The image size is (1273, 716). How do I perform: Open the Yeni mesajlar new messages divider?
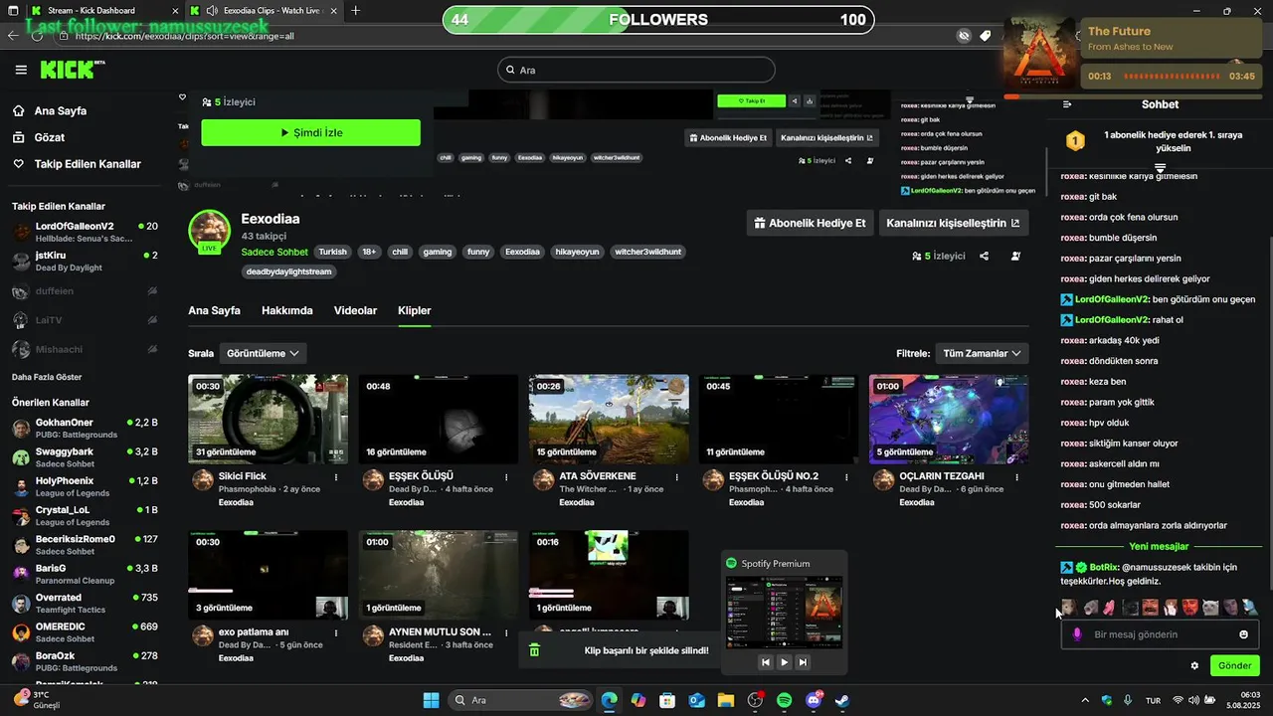(x=1159, y=546)
